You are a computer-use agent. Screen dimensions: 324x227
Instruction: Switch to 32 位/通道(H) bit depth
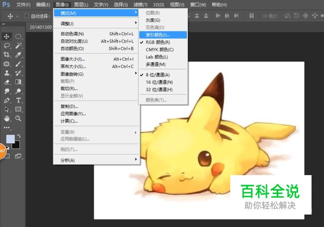pos(159,90)
